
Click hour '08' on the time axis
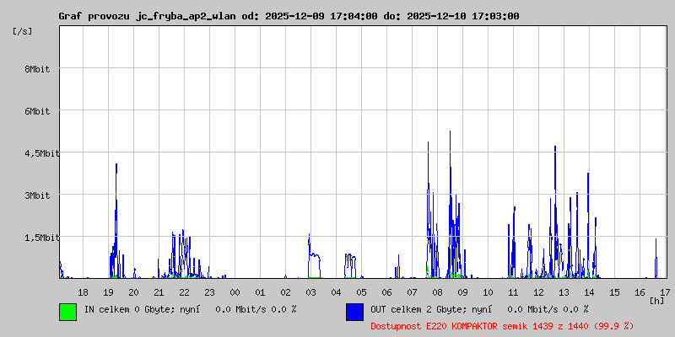tap(437, 292)
